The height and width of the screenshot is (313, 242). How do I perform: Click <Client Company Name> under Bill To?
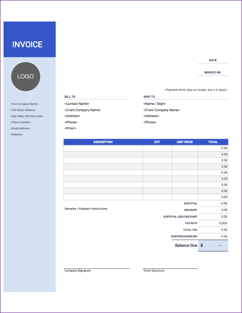pos(83,110)
